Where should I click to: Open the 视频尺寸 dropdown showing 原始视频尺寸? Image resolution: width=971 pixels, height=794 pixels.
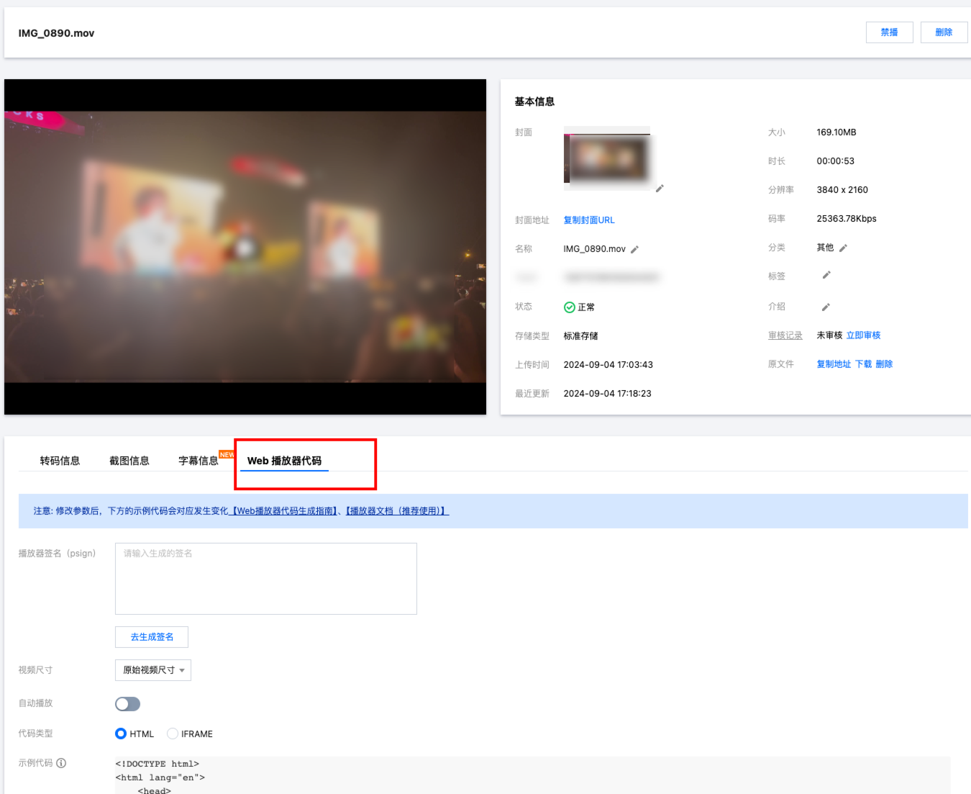[x=153, y=670]
